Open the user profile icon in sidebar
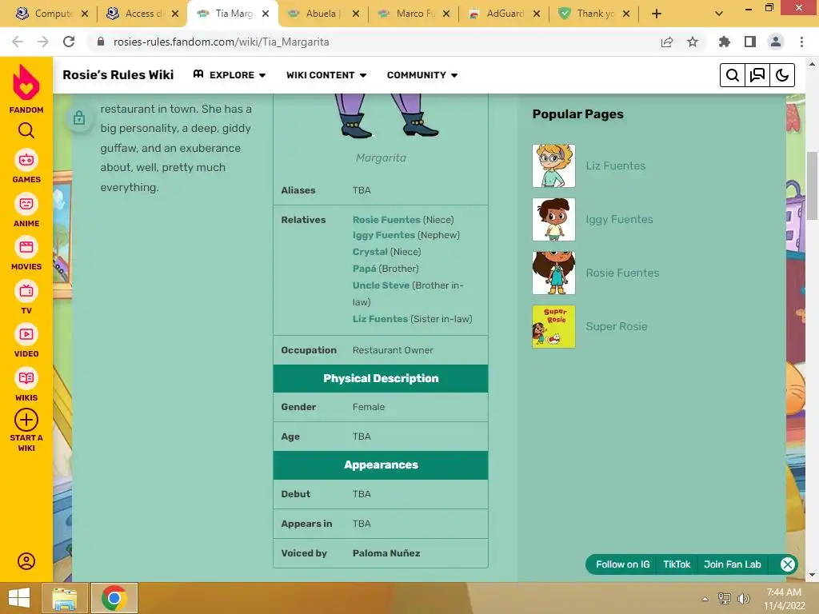Screen dimensions: 819x614 [26, 561]
